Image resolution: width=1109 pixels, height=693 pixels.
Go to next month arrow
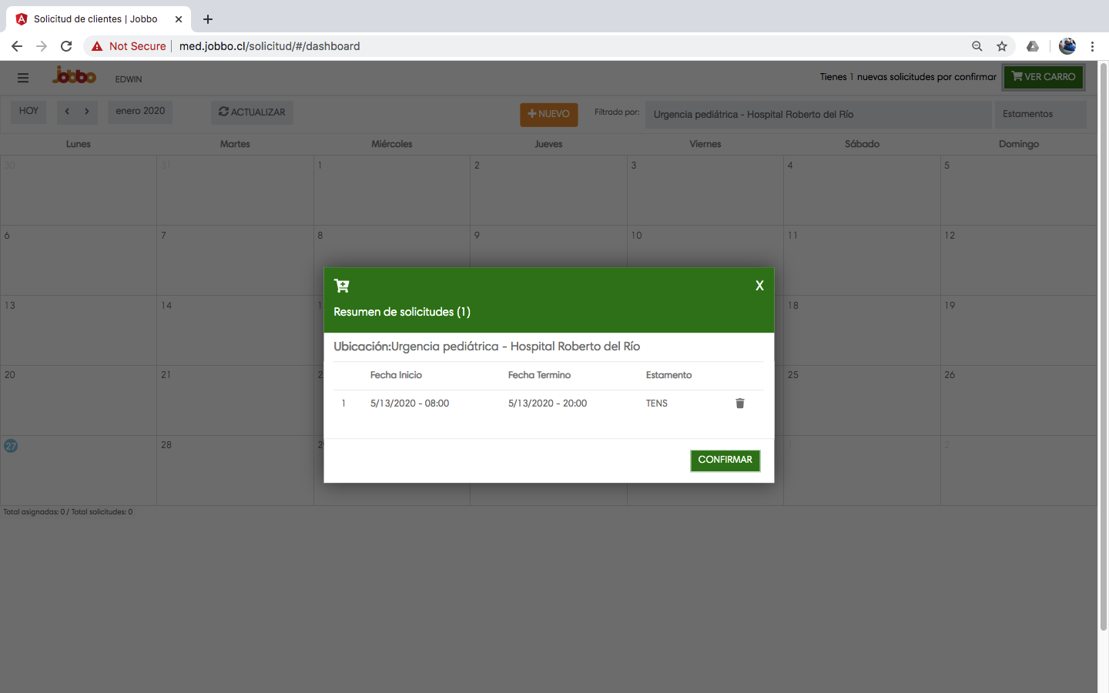(x=87, y=112)
